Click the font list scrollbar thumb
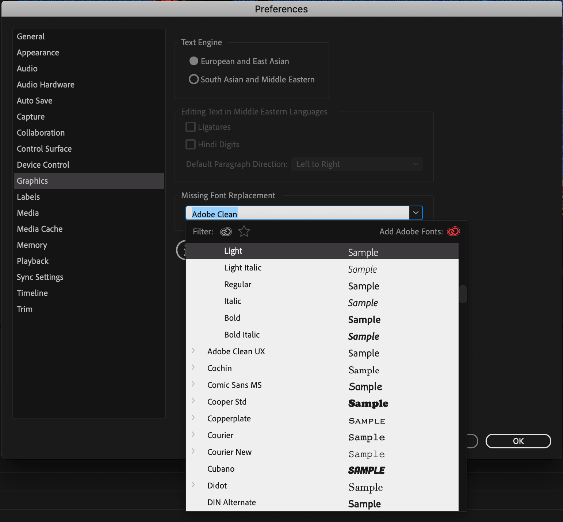Viewport: 563px width, 522px height. [x=463, y=294]
